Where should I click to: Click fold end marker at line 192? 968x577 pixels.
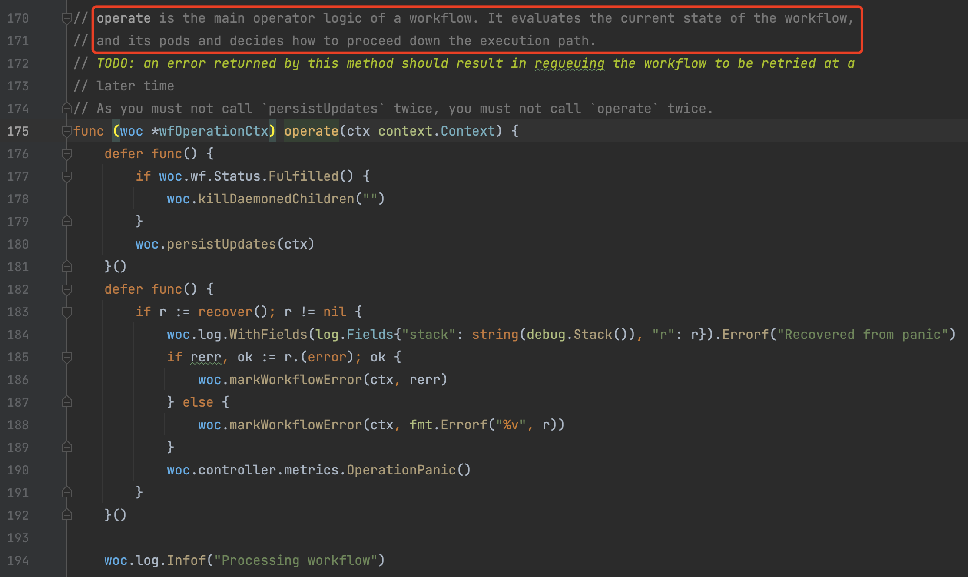(x=66, y=515)
